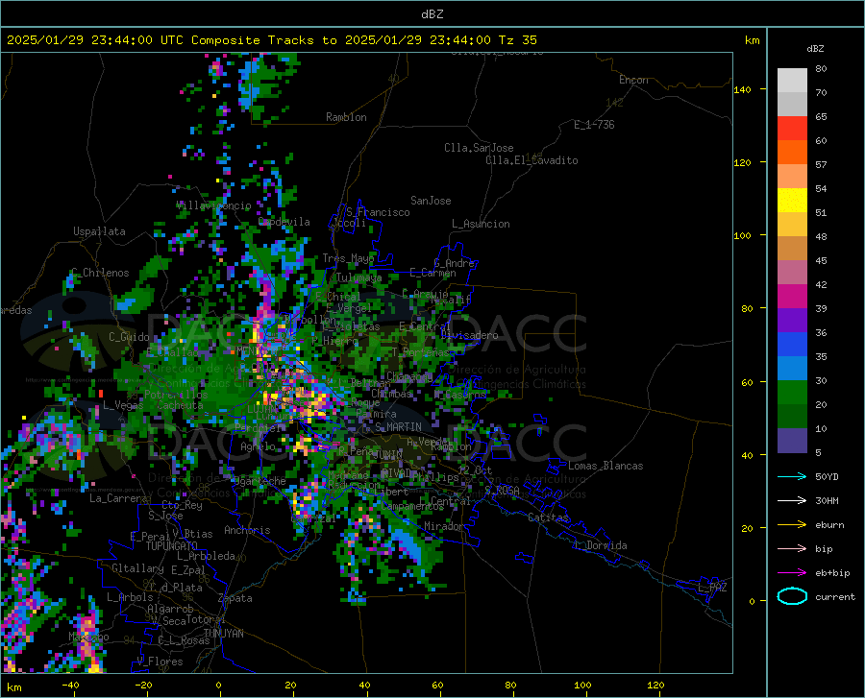Click the Catitas label

[x=549, y=517]
